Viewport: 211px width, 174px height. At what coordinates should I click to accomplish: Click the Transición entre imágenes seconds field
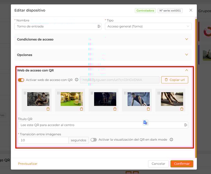point(43,140)
